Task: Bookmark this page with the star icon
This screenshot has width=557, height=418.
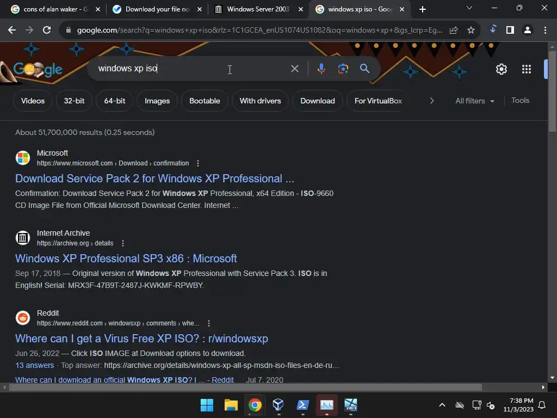Action: (471, 30)
